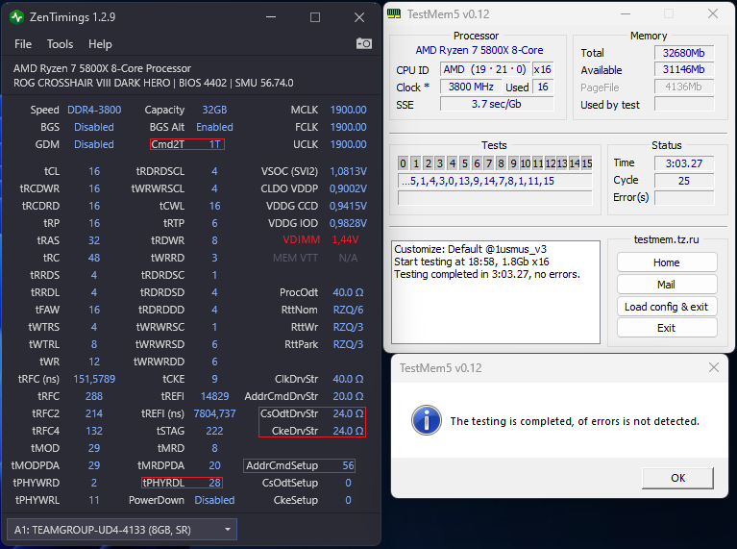Open the Help menu in ZenTimings

coord(100,44)
